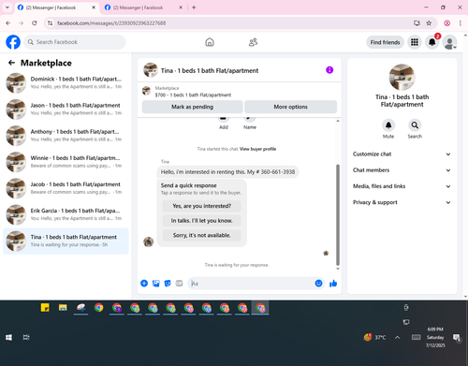
Task: Open the Friends icon in top navigation
Action: point(253,42)
